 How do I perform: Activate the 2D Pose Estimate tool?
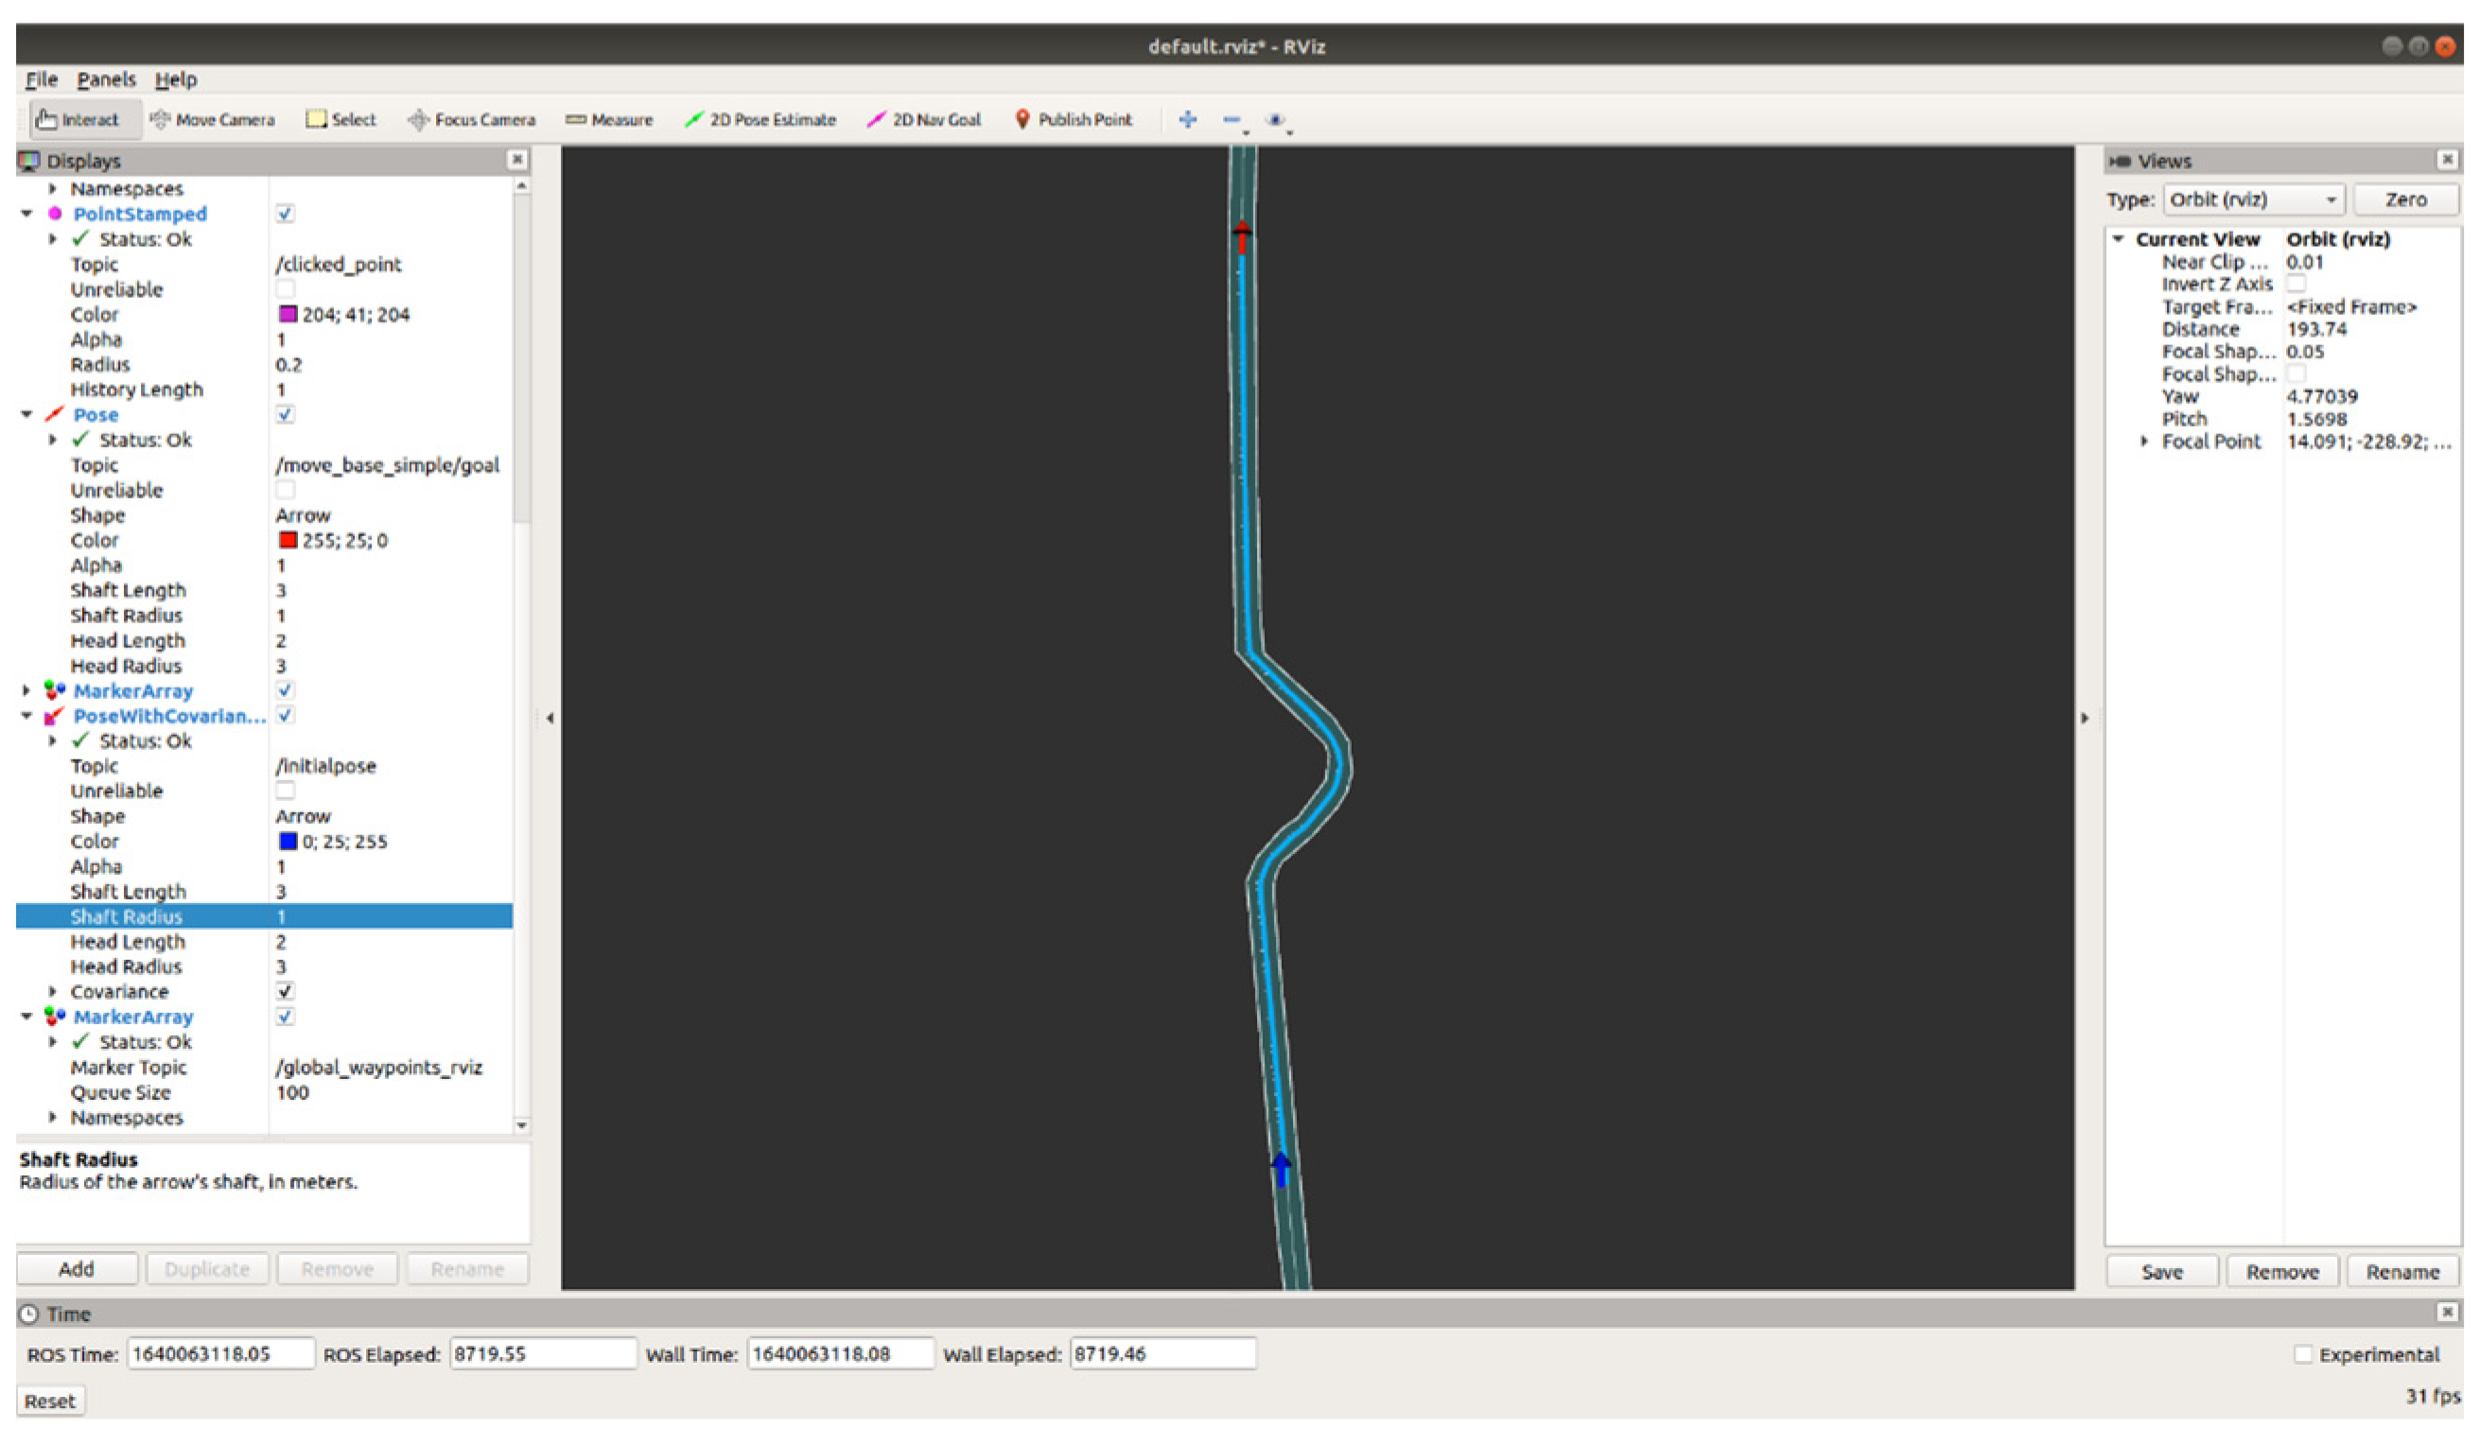[760, 119]
